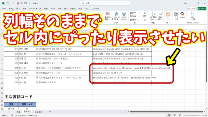
Task: Click the 100% zoom level
Action: (204, 116)
